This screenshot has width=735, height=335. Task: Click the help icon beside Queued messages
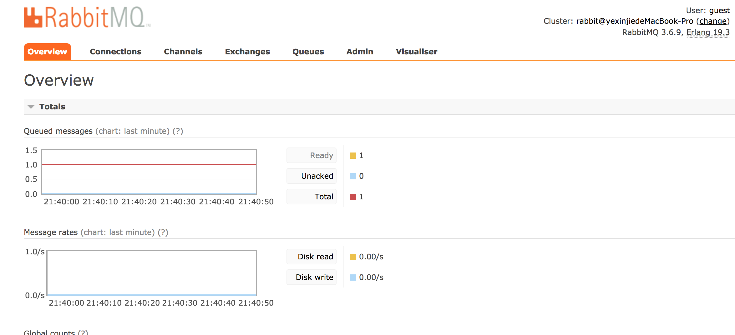coord(178,131)
